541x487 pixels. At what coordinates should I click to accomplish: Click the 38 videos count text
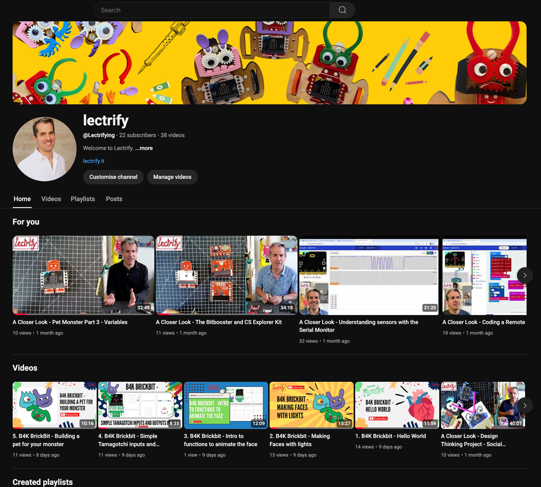[x=173, y=135]
